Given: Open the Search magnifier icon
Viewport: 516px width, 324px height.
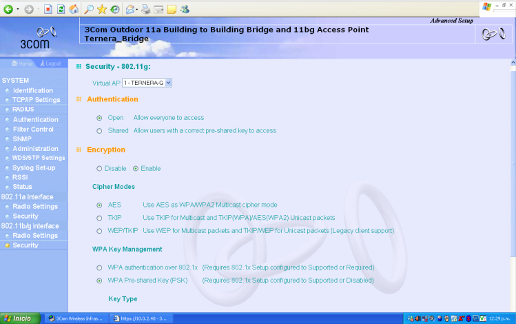Looking at the screenshot, I should tap(90, 9).
